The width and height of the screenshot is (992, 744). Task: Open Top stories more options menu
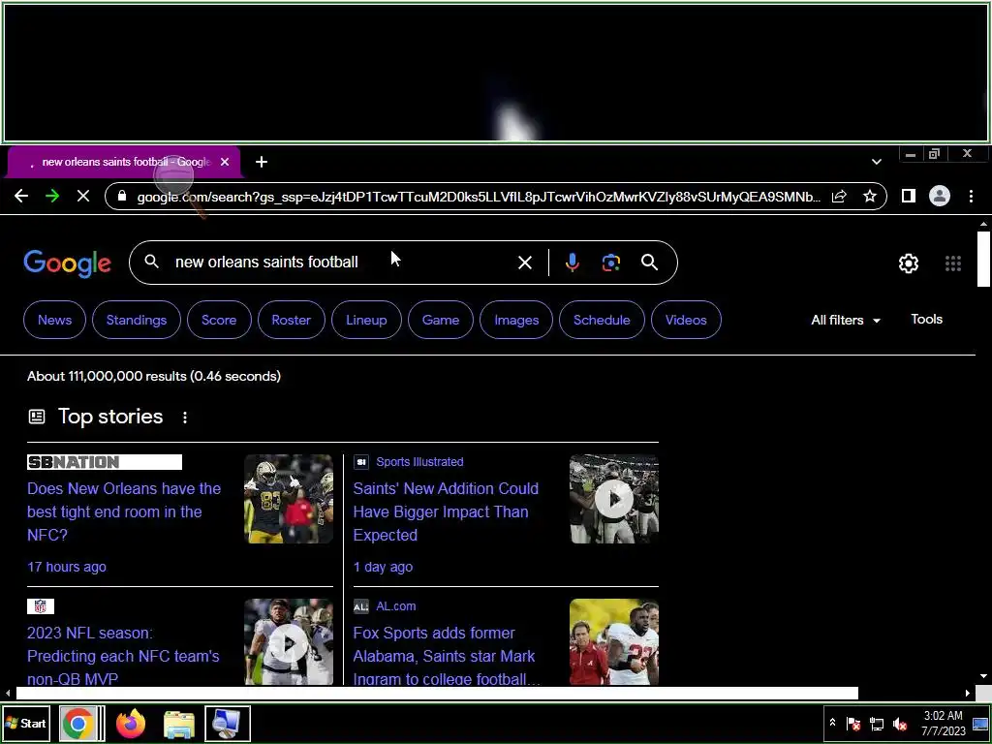coord(185,418)
